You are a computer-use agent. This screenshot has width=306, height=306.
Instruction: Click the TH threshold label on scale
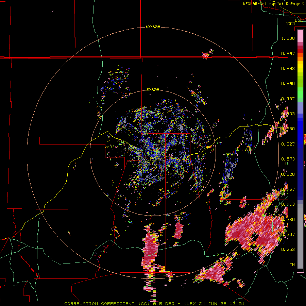pos(292,265)
